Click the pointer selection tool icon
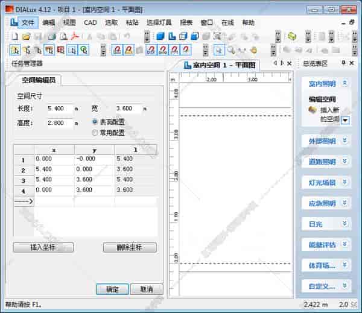This screenshot has width=362, height=313. pyautogui.click(x=219, y=50)
